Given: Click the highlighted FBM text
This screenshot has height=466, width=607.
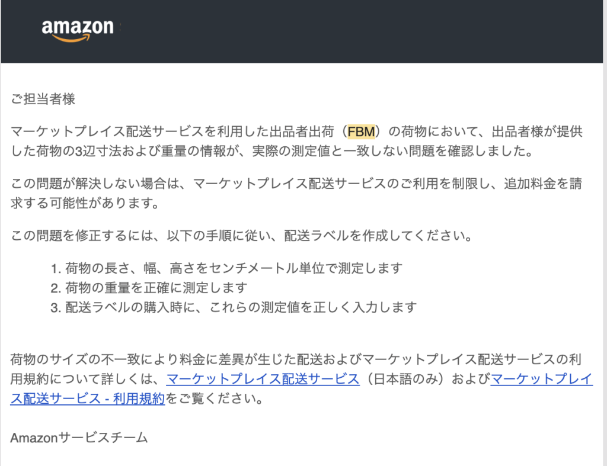Looking at the screenshot, I should click(361, 131).
